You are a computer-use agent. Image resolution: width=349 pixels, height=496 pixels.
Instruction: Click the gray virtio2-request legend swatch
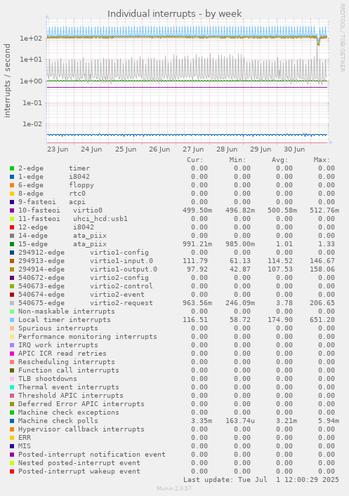coord(12,303)
